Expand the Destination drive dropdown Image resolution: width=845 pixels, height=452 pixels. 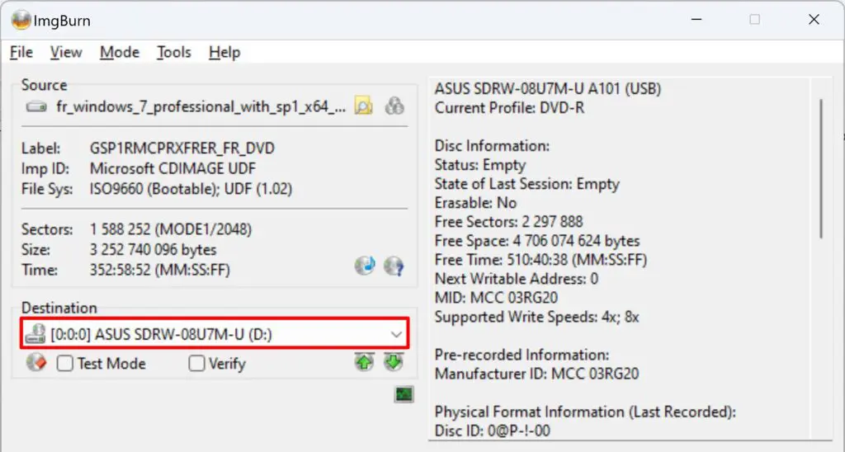(x=396, y=335)
